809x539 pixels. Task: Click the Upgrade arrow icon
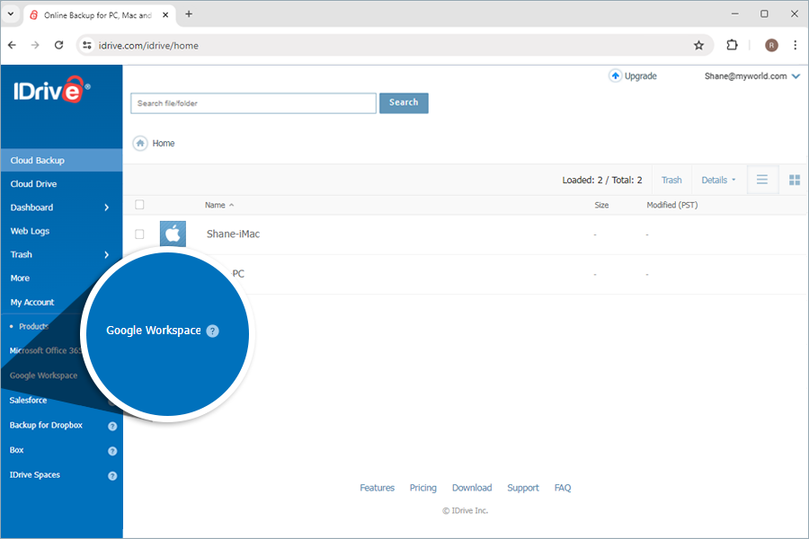click(x=615, y=76)
